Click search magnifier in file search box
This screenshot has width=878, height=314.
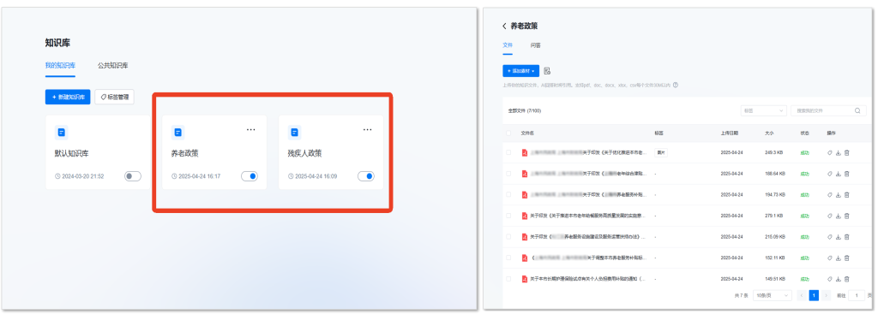[x=857, y=110]
